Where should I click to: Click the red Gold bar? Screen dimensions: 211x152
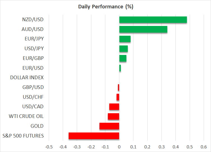109,126
